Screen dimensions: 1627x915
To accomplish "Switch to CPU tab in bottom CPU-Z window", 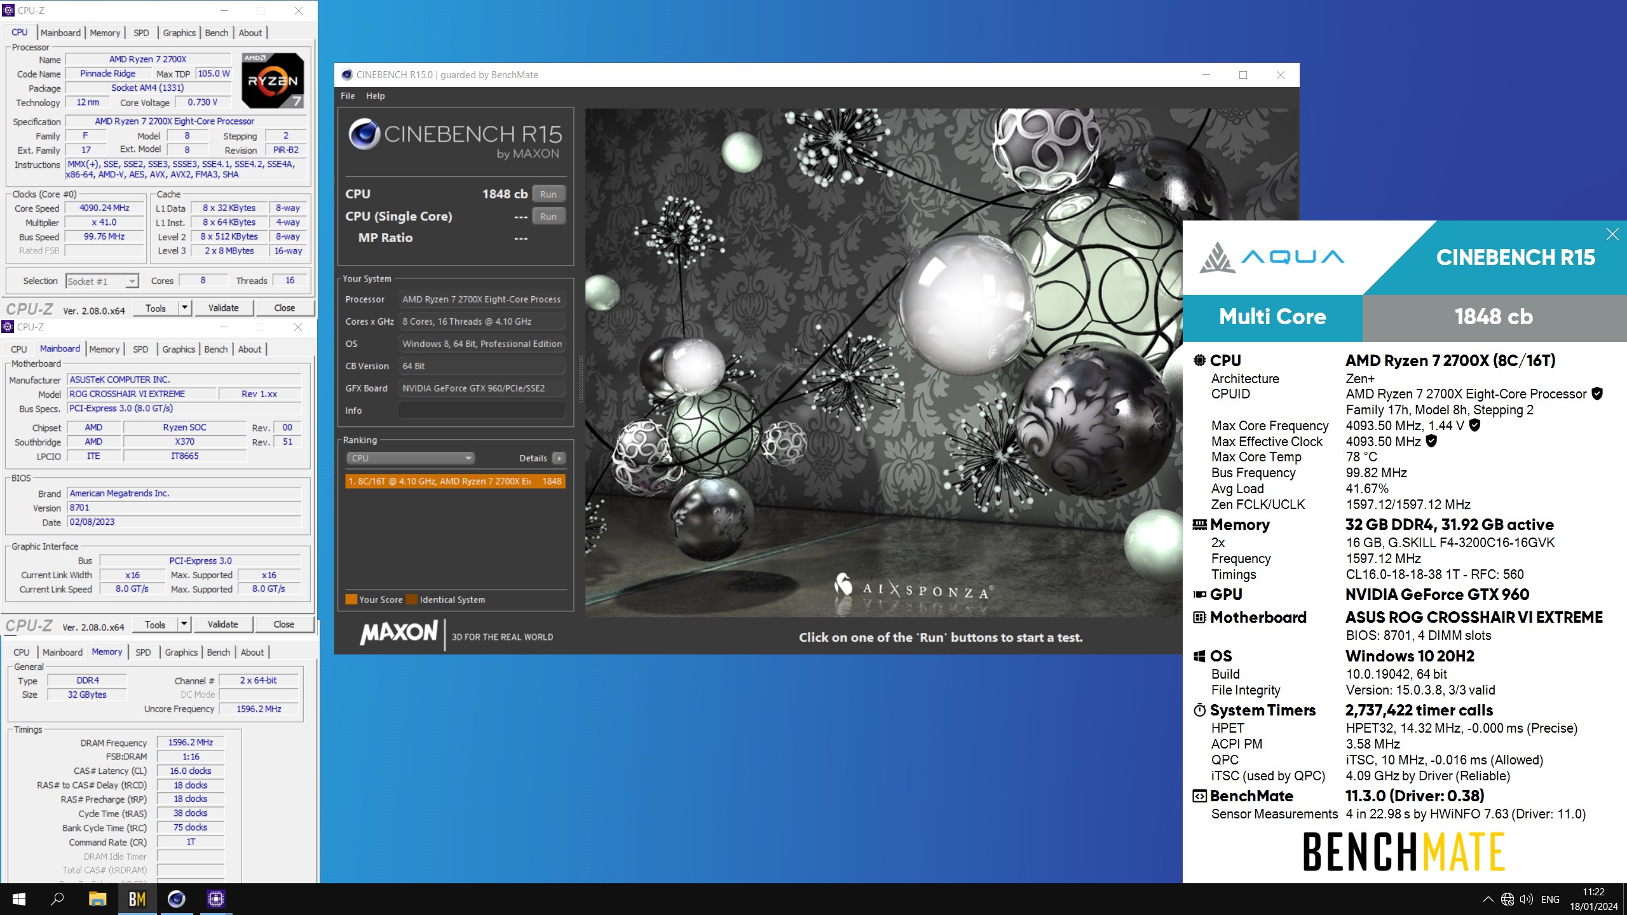I will point(22,653).
